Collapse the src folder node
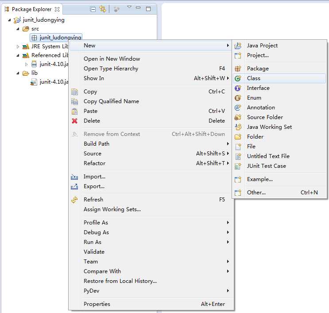This screenshot has width=329, height=313. point(18,29)
